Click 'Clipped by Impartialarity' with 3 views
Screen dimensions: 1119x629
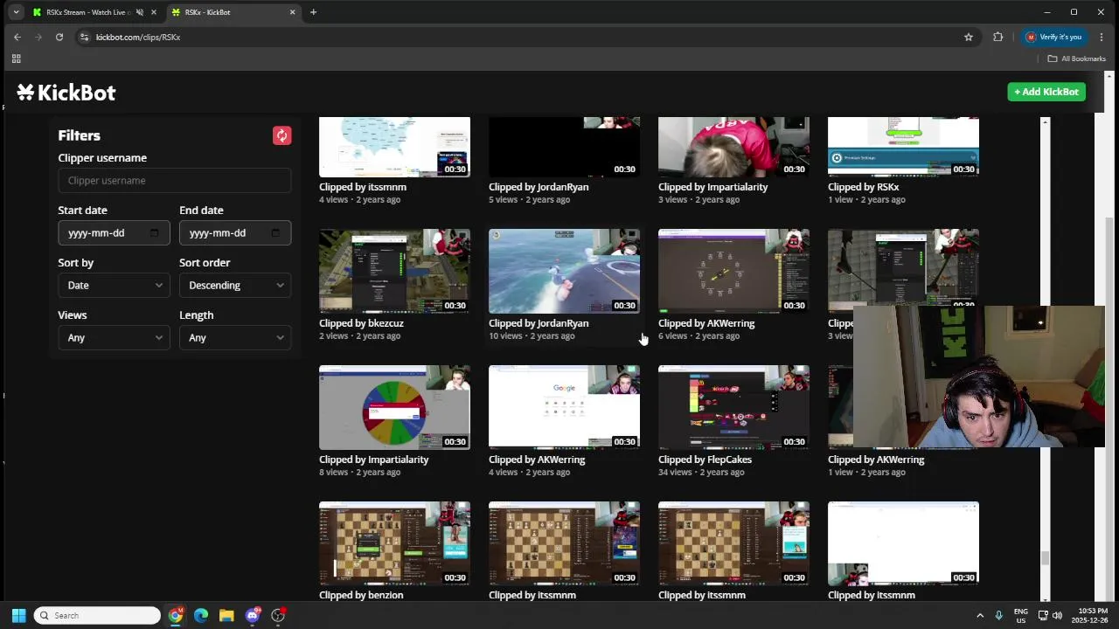[x=712, y=187]
